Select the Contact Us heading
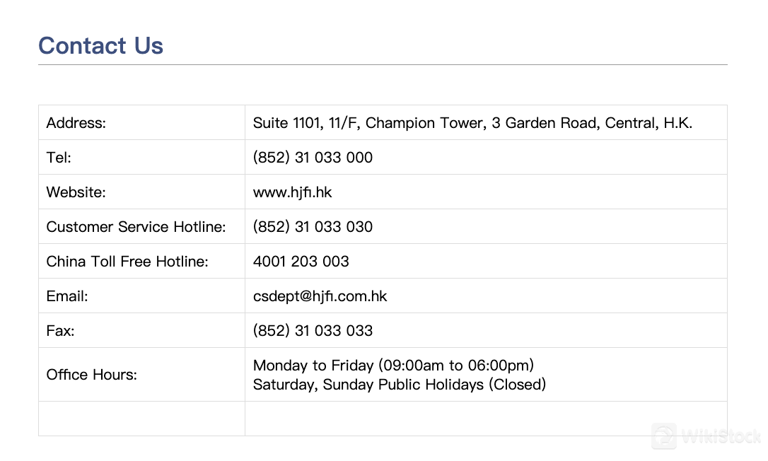Viewport: 768px width, 461px height. 101,45
